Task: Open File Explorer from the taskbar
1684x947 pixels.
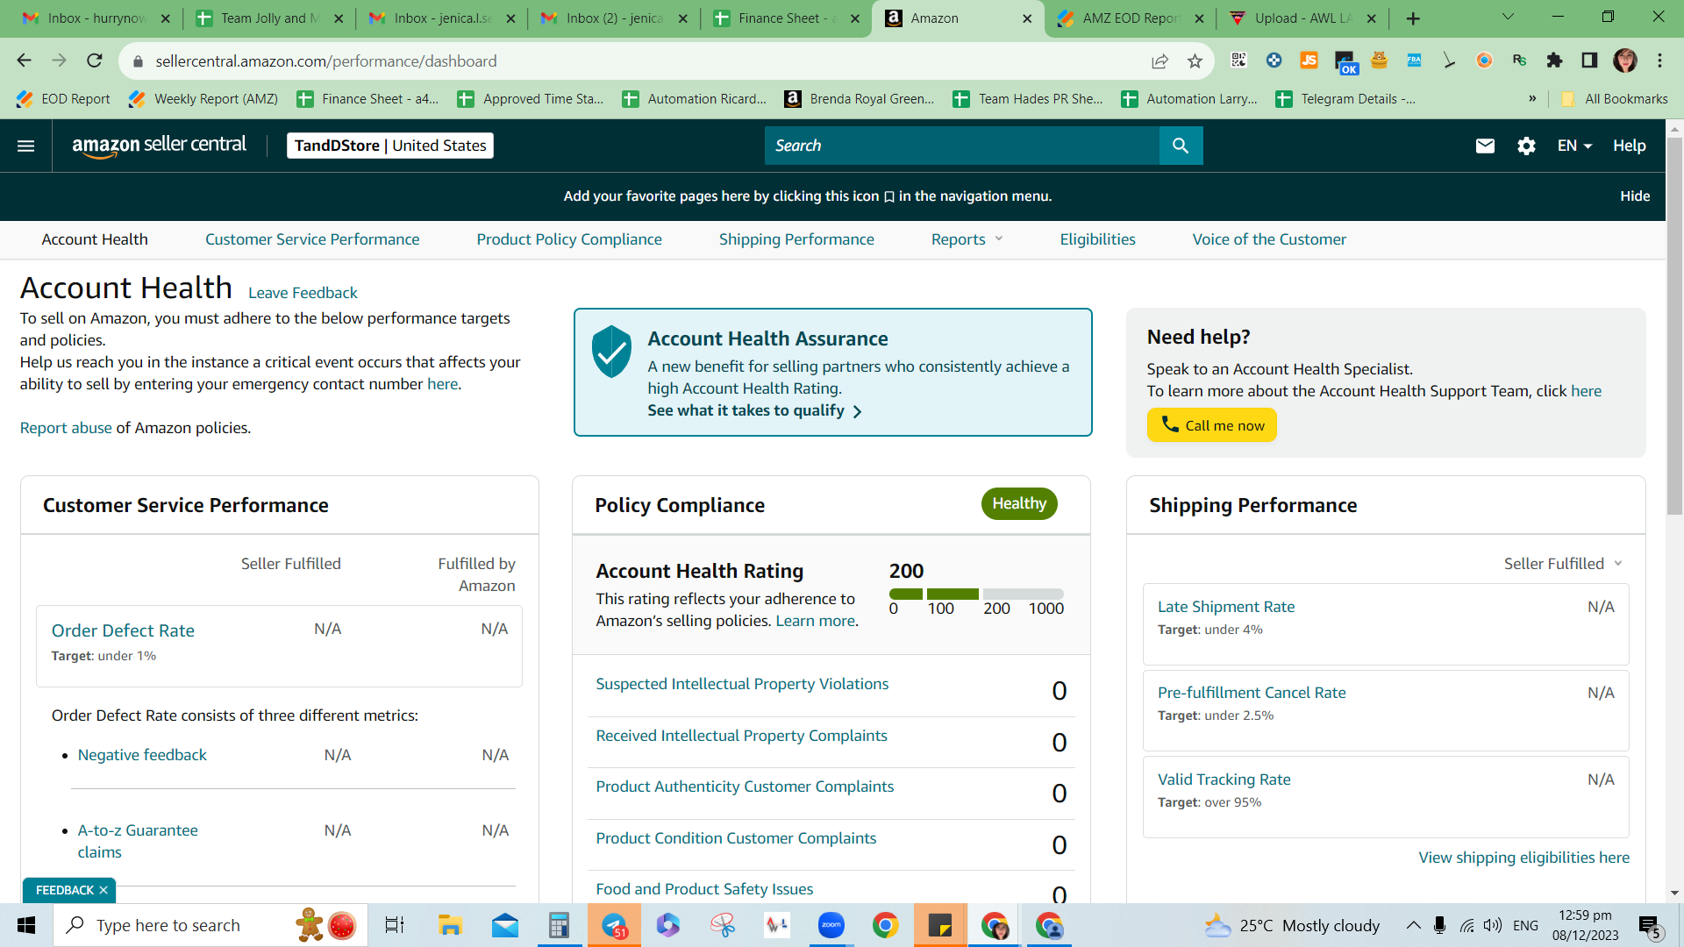Action: [450, 925]
